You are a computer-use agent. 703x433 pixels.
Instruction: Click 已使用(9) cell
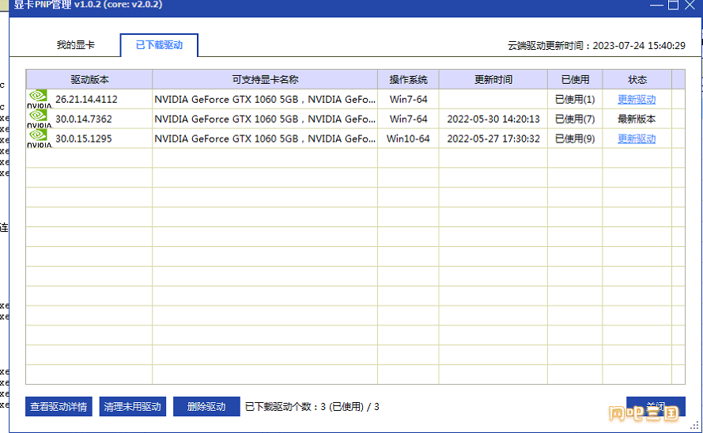[575, 139]
